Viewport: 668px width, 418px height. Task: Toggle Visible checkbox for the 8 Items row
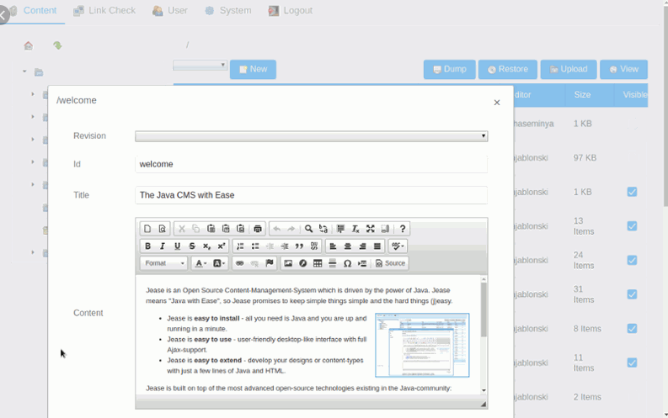pos(632,329)
